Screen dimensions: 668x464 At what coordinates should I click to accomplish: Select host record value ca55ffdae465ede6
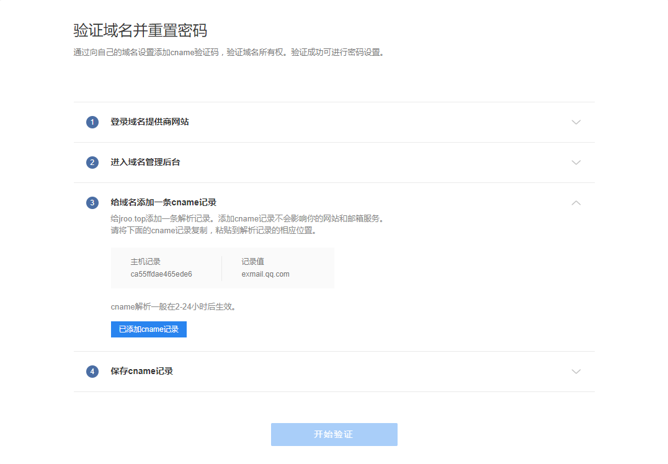[161, 274]
